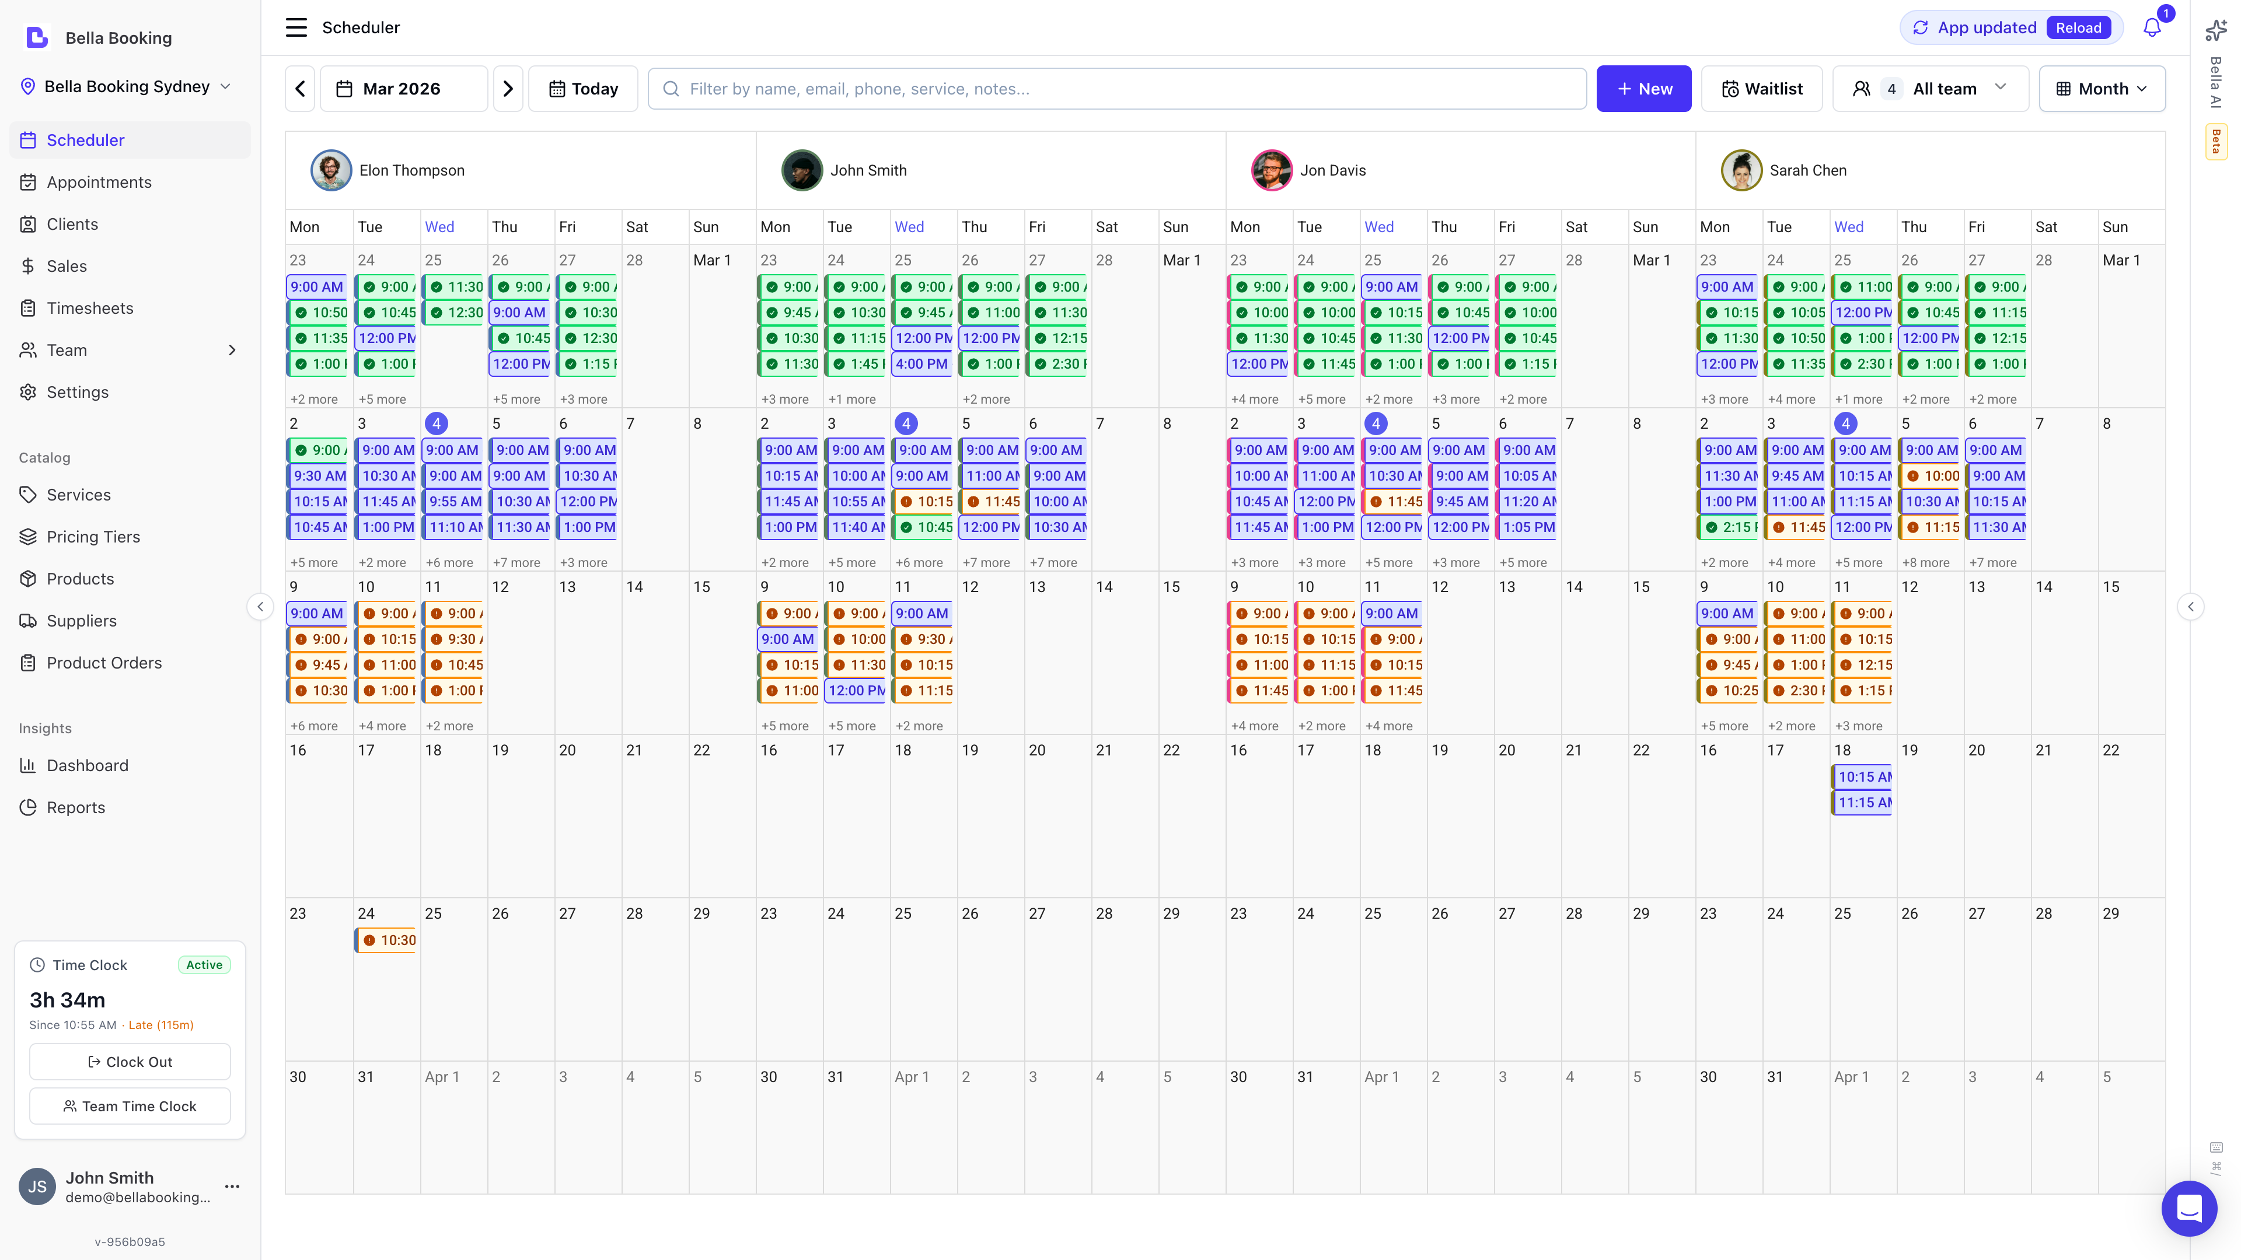Screen dimensions: 2241x1260
Task: Open the Reports insights page
Action: tap(75, 807)
